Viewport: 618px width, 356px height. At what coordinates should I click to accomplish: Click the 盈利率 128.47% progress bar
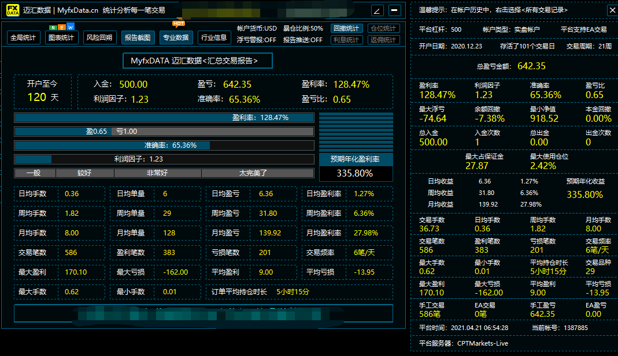pyautogui.click(x=164, y=118)
